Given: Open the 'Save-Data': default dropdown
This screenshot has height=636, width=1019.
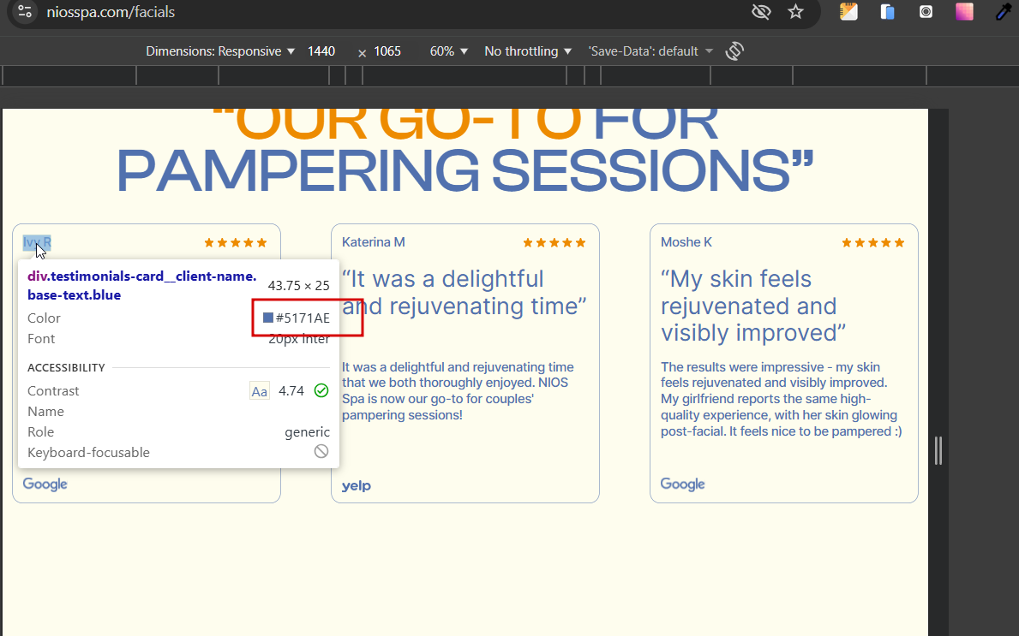Looking at the screenshot, I should pyautogui.click(x=650, y=51).
